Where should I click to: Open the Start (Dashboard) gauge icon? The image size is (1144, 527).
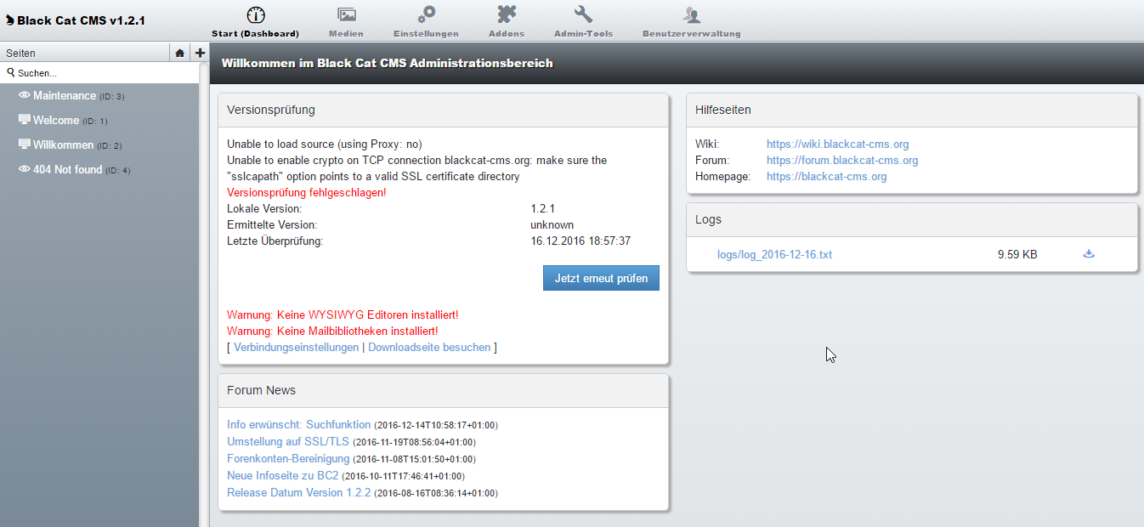[256, 15]
